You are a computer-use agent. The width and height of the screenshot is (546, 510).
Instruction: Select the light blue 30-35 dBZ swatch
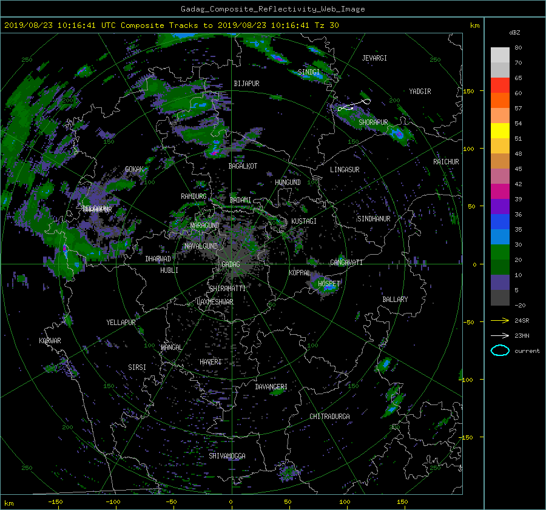tap(500, 237)
